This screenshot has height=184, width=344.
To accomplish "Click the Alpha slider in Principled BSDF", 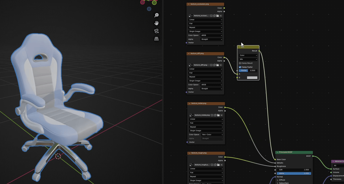I will point(294,174).
